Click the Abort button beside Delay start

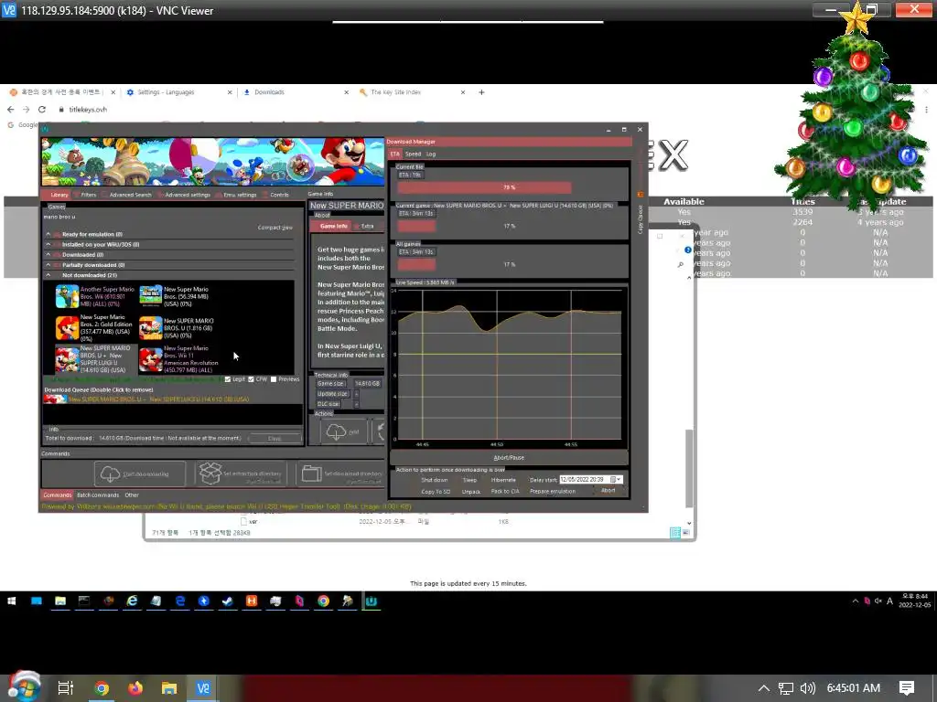click(x=609, y=491)
